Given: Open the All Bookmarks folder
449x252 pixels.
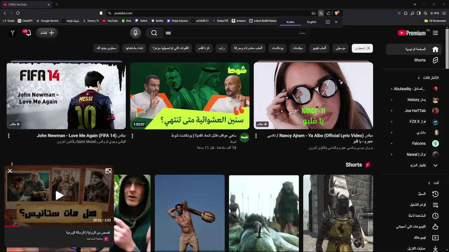Looking at the screenshot, I should (x=435, y=21).
